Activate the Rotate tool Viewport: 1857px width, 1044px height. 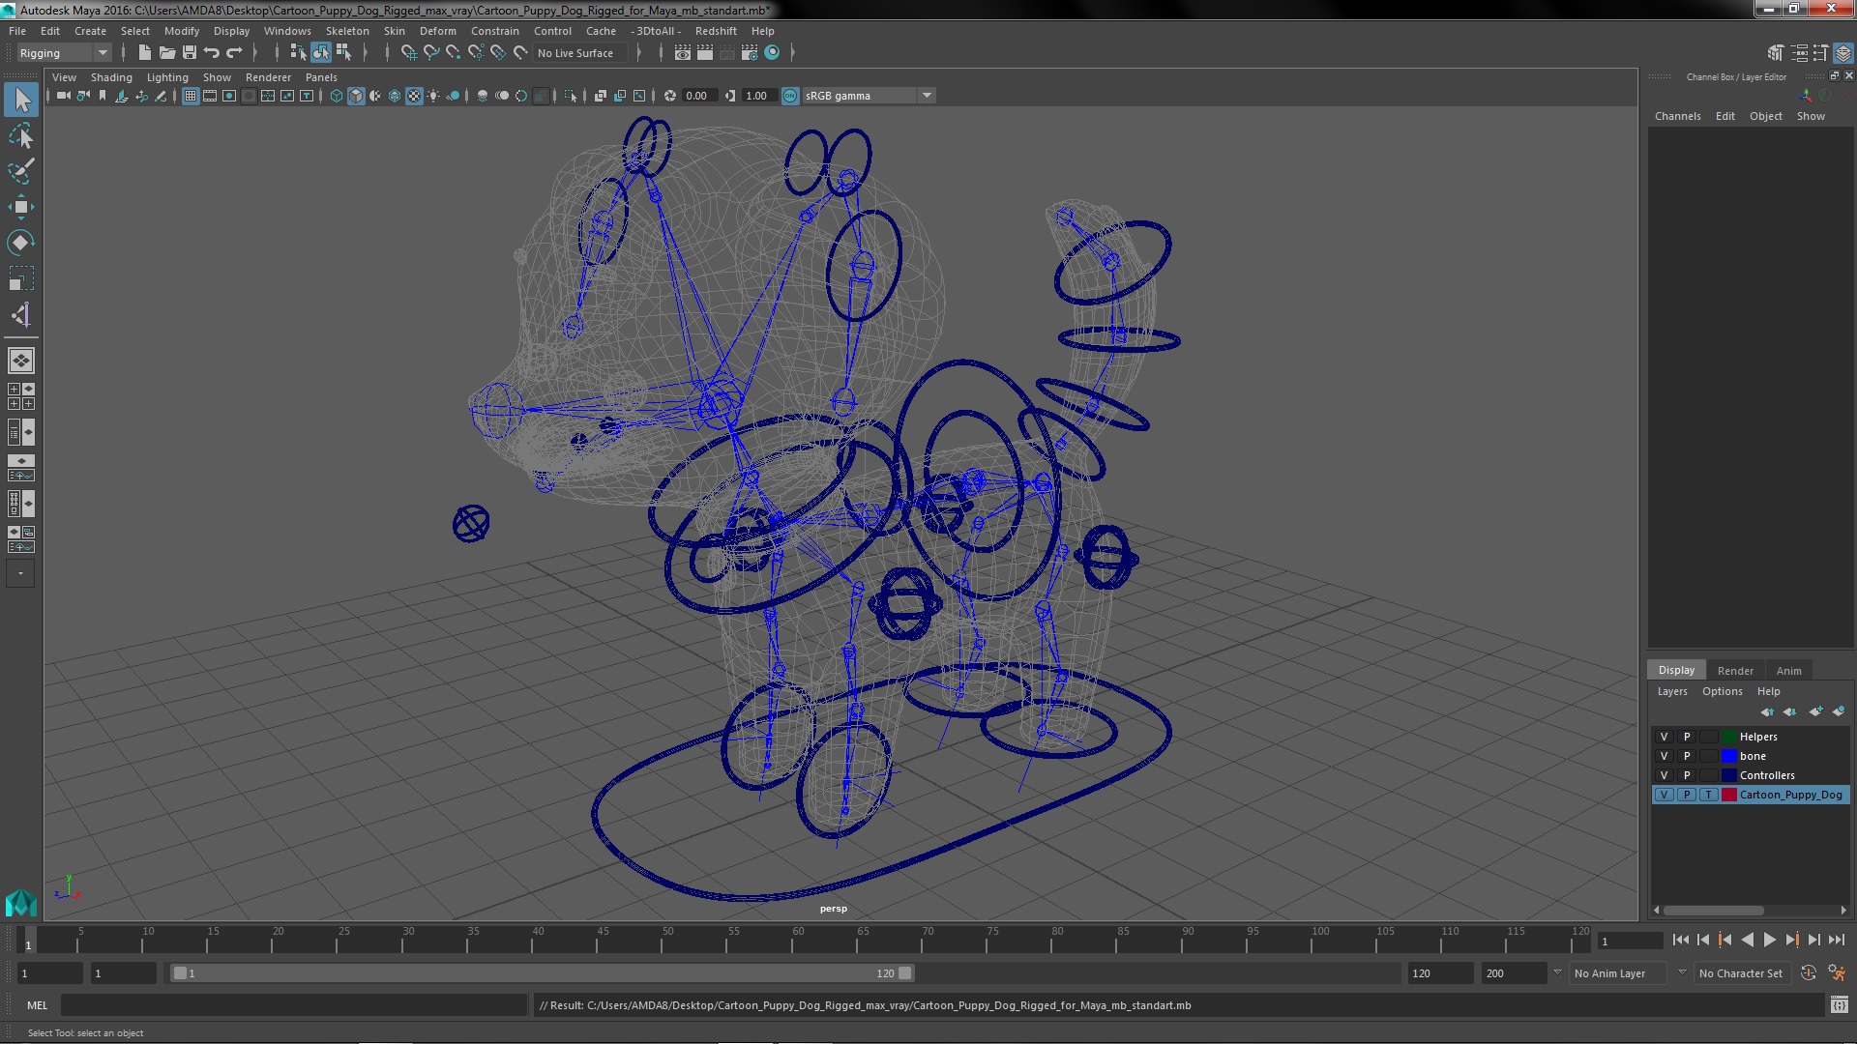[x=21, y=243]
